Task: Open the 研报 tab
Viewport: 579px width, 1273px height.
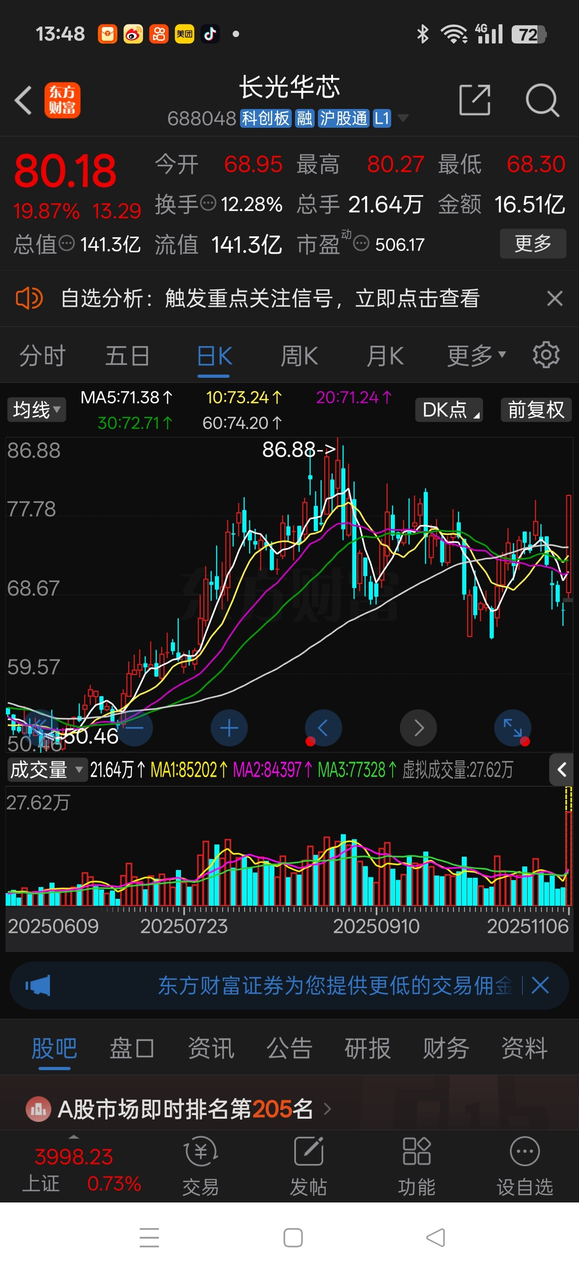Action: click(x=367, y=1048)
